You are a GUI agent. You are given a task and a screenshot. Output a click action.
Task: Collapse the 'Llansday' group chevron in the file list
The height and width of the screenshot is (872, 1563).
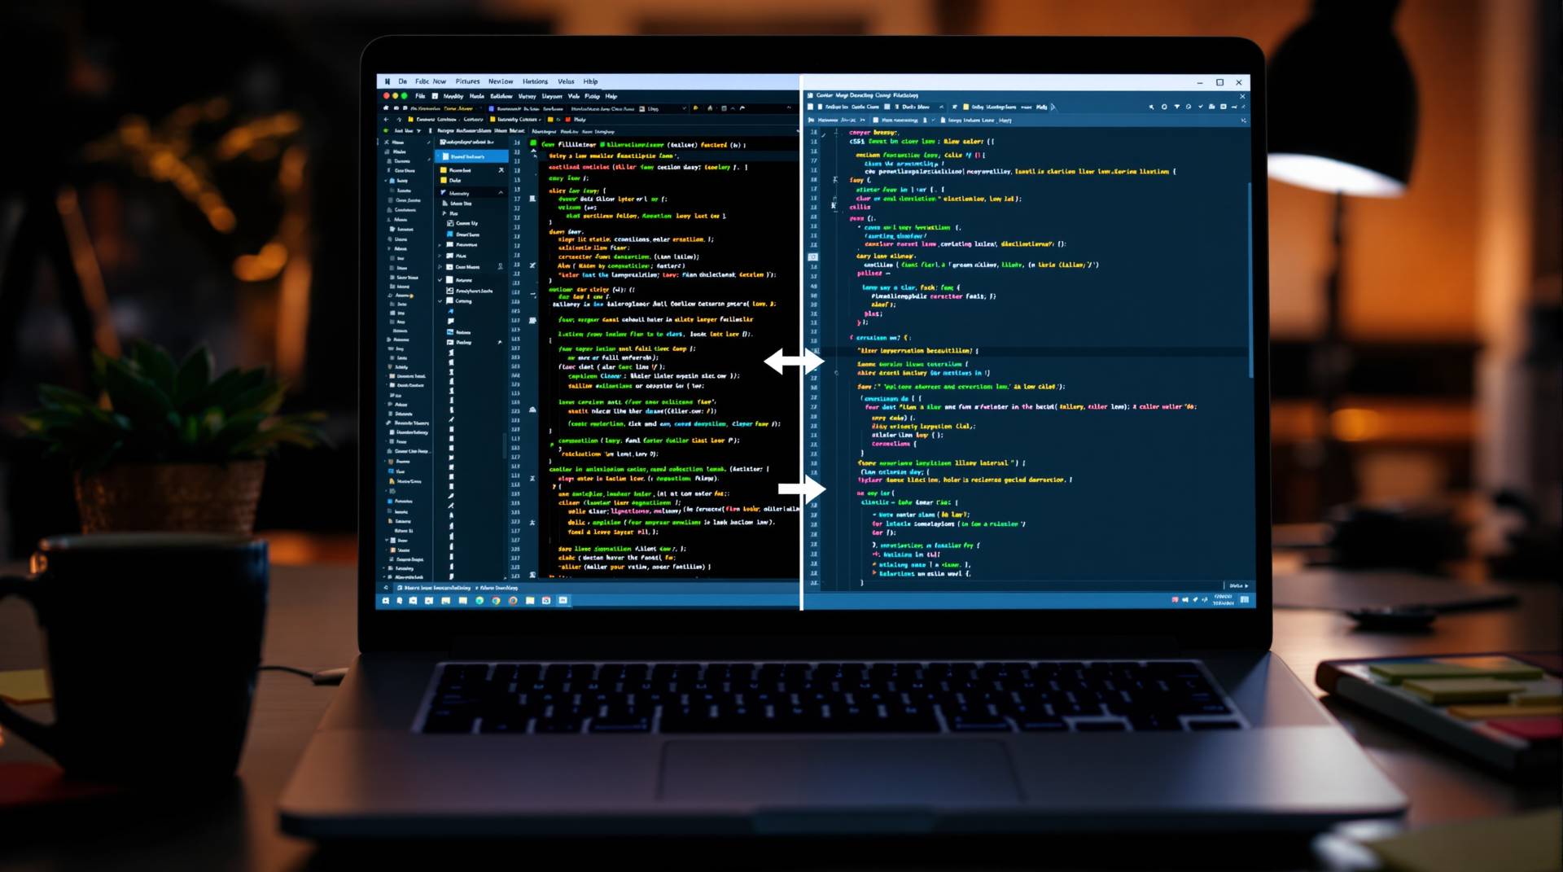click(x=500, y=193)
